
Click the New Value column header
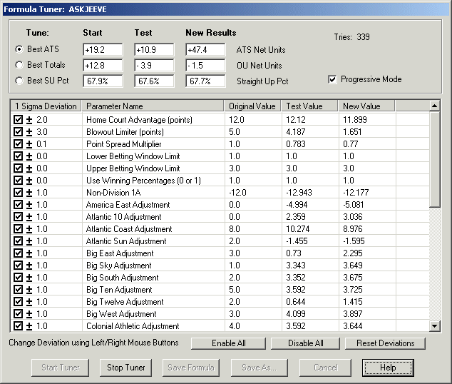tap(366, 106)
